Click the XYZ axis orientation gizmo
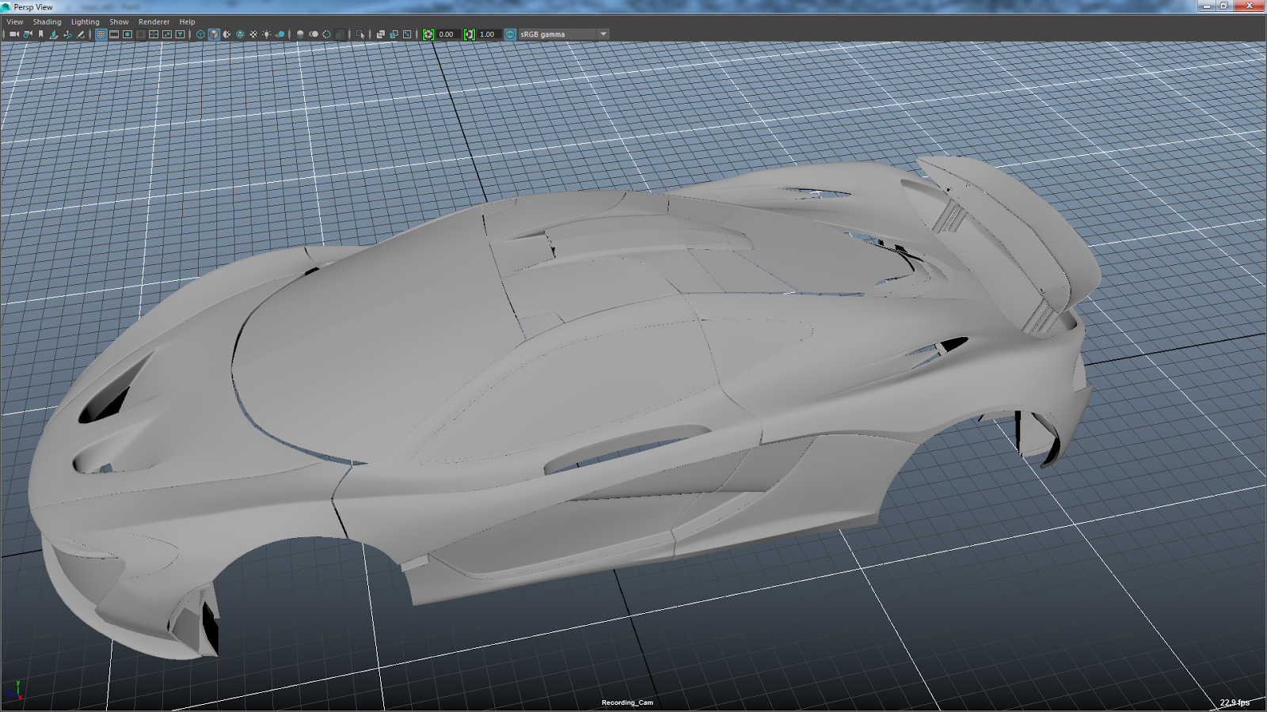The image size is (1267, 712). [x=14, y=691]
